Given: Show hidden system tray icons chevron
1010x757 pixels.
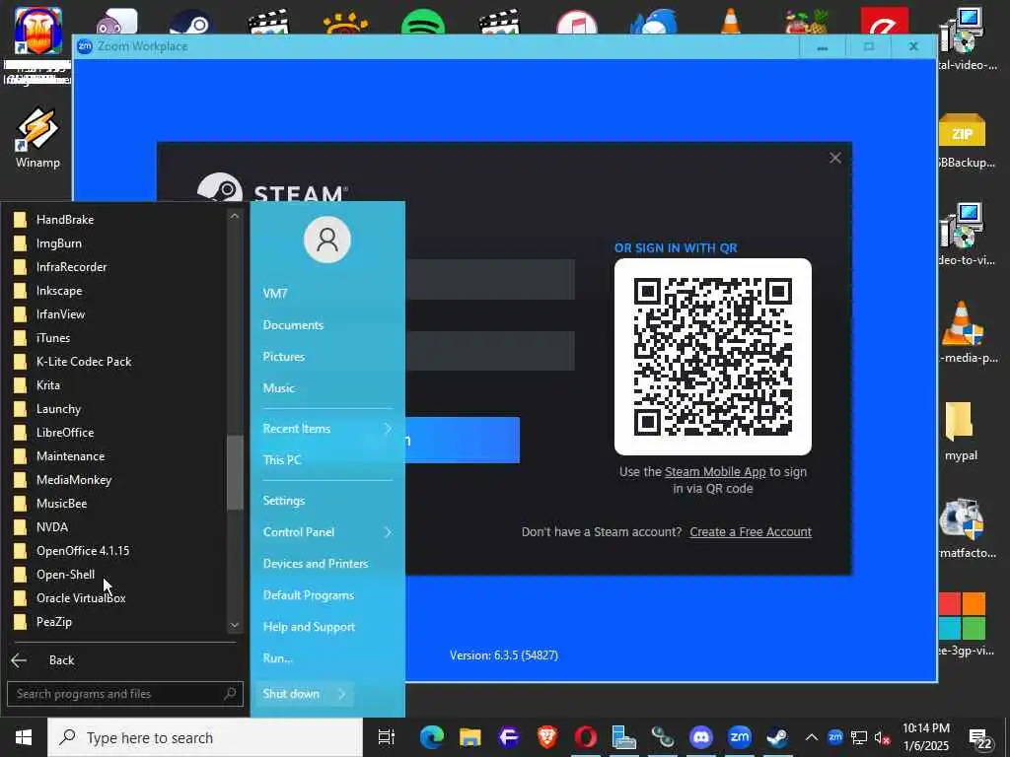Looking at the screenshot, I should (812, 737).
